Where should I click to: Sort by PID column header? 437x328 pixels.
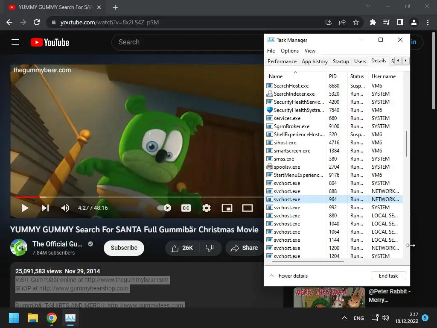pyautogui.click(x=337, y=76)
